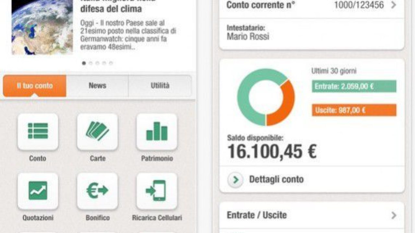Tap the Bonifico euro transfer icon

pos(98,191)
